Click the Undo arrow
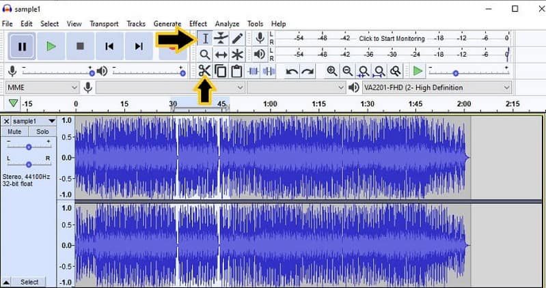Viewport: 546px width, 288px height. (x=292, y=72)
